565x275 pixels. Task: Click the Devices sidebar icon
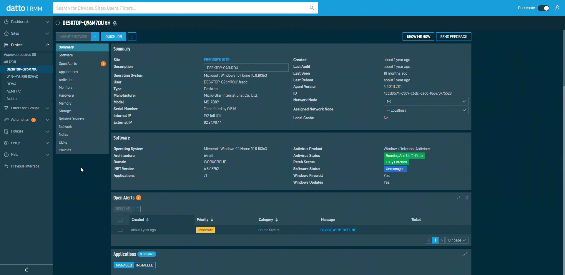tap(6, 45)
